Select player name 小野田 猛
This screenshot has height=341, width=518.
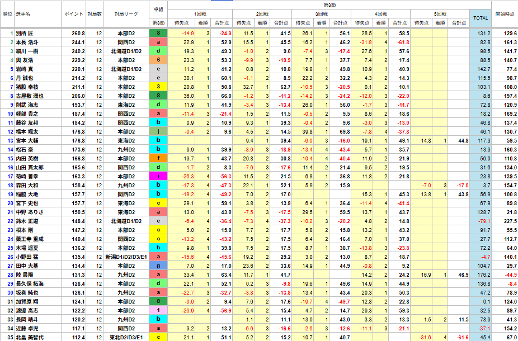(27, 257)
